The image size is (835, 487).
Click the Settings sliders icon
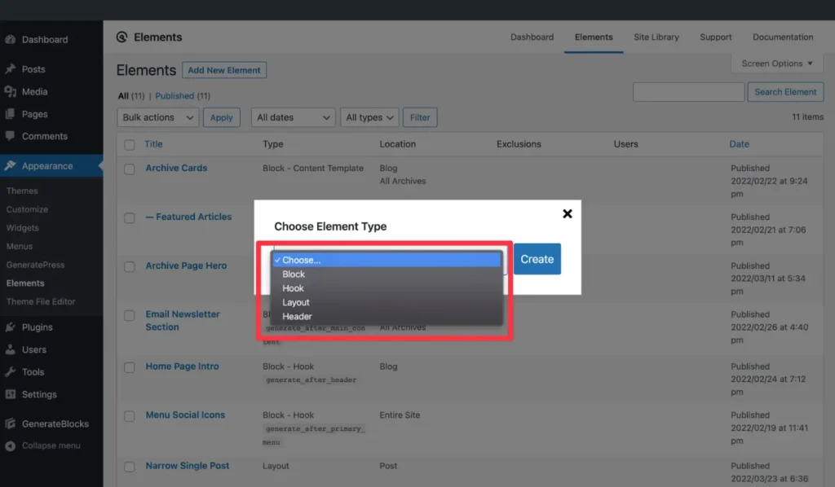tap(10, 394)
